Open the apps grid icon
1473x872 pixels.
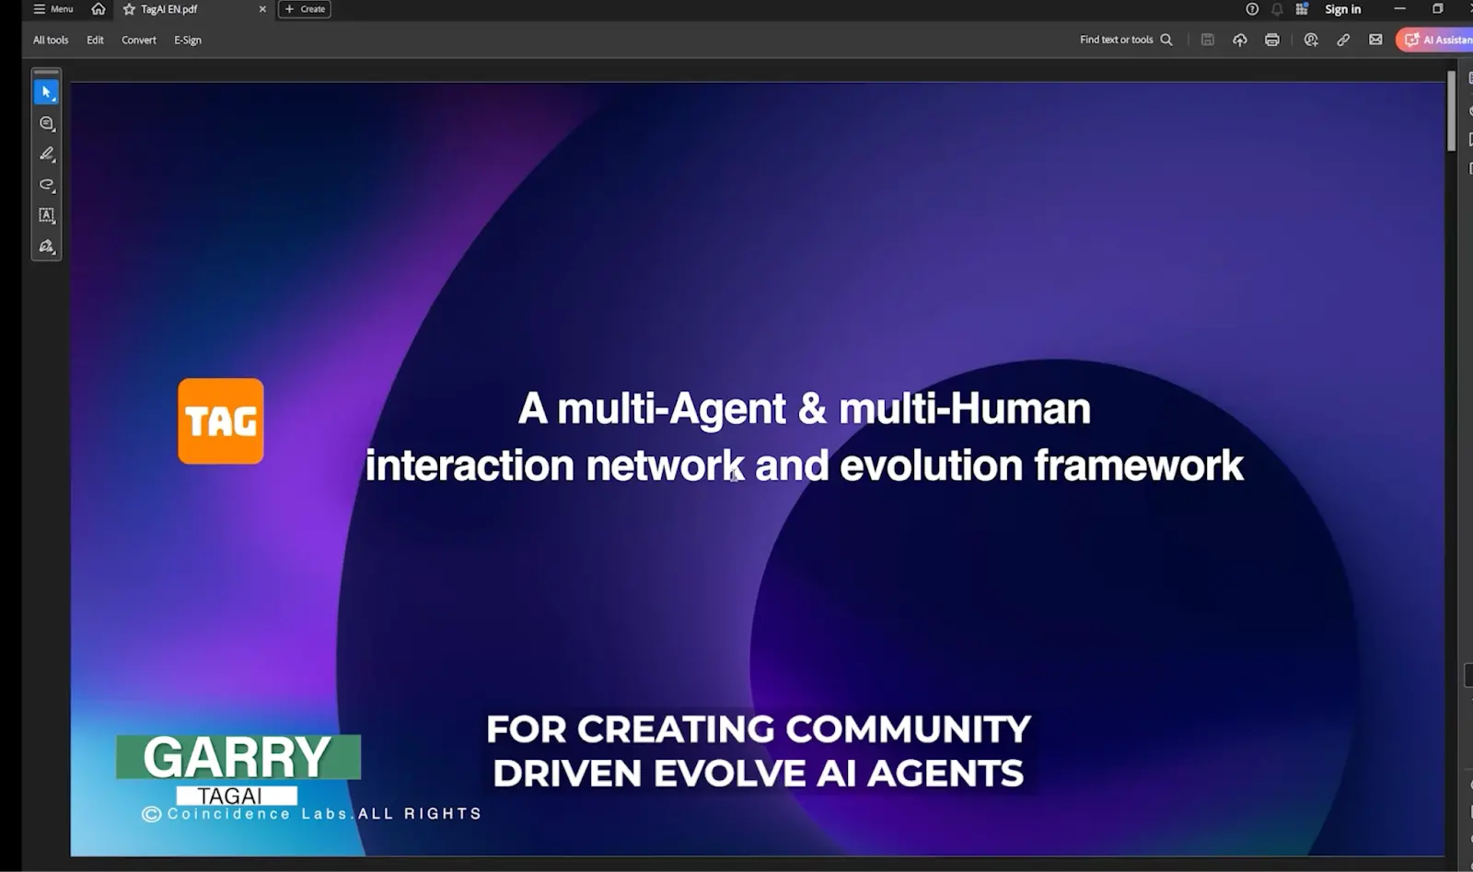[x=1302, y=9]
